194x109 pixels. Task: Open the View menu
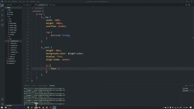[x=20, y=2]
